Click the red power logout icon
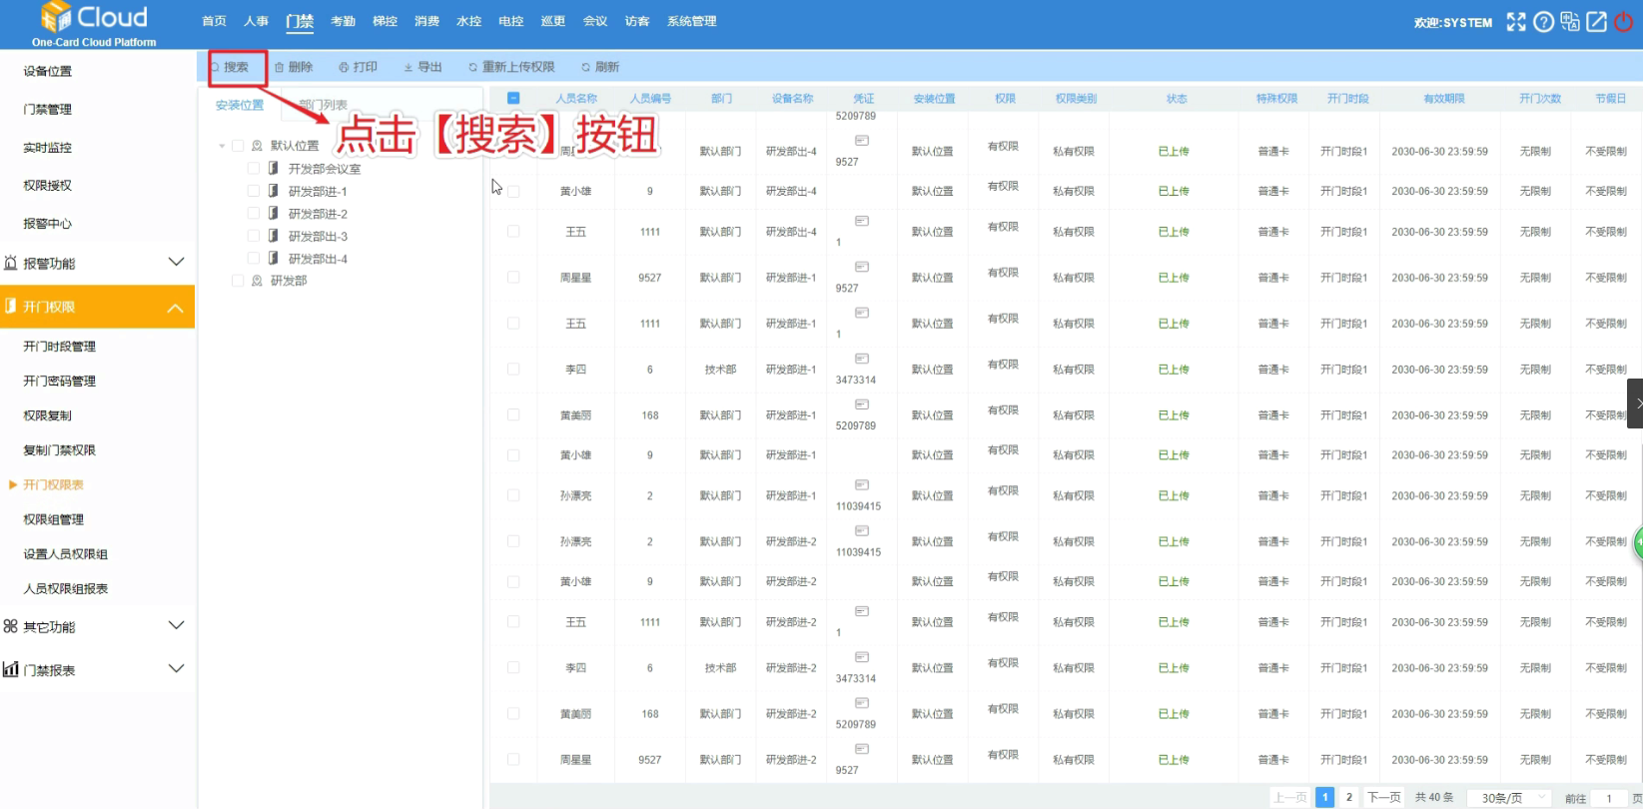Image resolution: width=1643 pixels, height=809 pixels. click(1623, 22)
